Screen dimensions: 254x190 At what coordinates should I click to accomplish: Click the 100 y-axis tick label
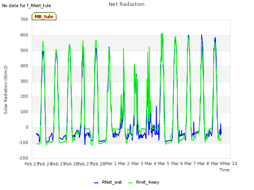click(x=24, y=112)
